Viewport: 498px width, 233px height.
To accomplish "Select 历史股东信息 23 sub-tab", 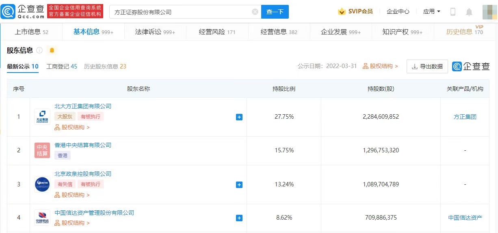I will click(x=105, y=66).
